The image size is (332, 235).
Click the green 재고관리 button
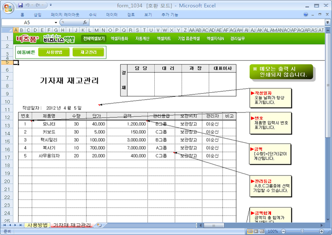pyautogui.click(x=88, y=52)
